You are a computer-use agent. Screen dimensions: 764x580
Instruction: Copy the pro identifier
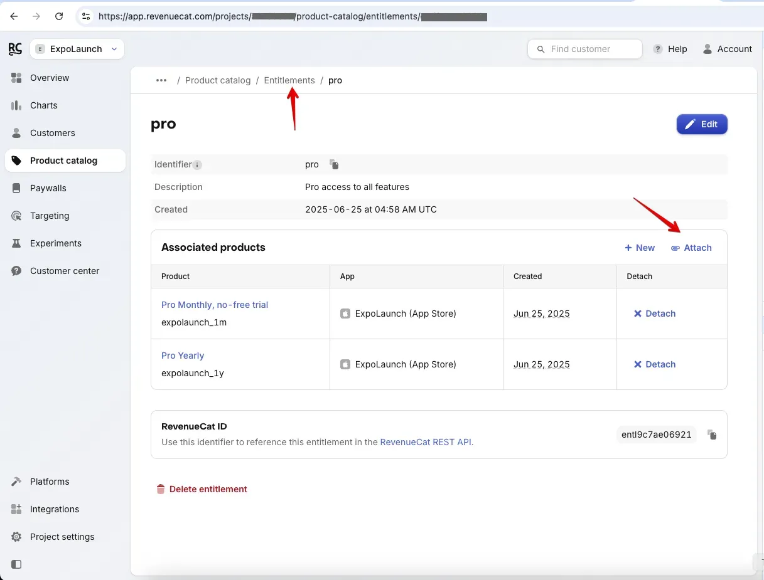(x=335, y=165)
